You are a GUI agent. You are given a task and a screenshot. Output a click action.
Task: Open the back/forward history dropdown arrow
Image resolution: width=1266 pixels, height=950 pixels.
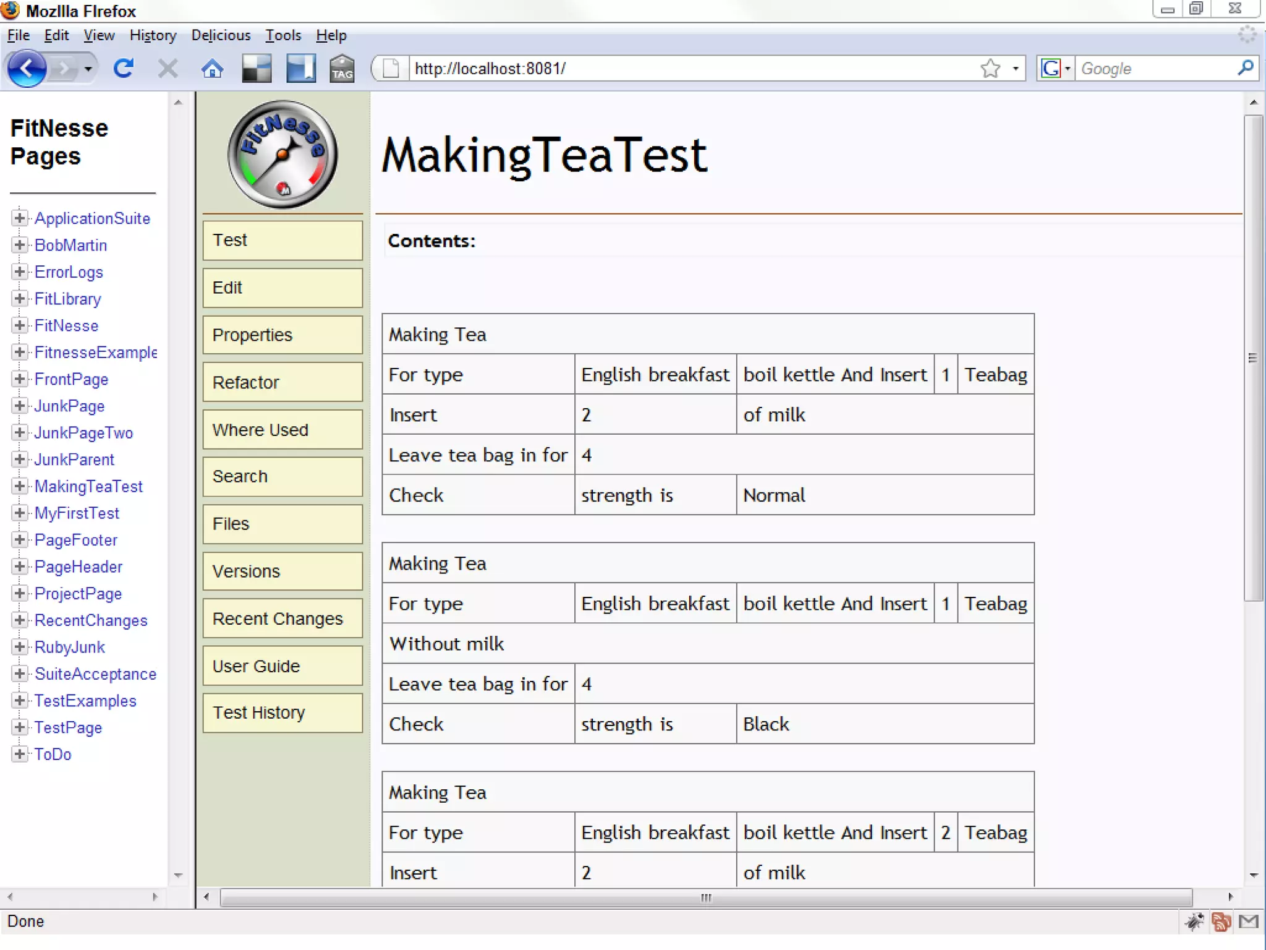[88, 68]
